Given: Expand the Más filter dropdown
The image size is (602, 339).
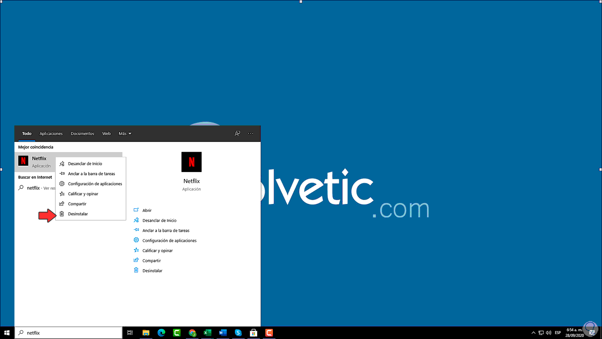Looking at the screenshot, I should pos(125,134).
